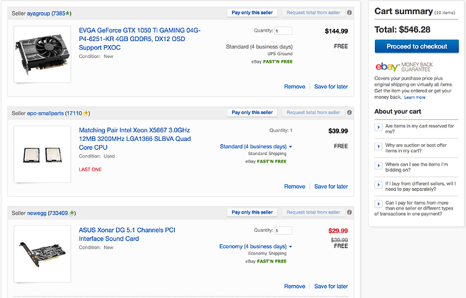This screenshot has height=298, width=466.
Task: Expand 'Where can I see the items' question
Action: 378,166
